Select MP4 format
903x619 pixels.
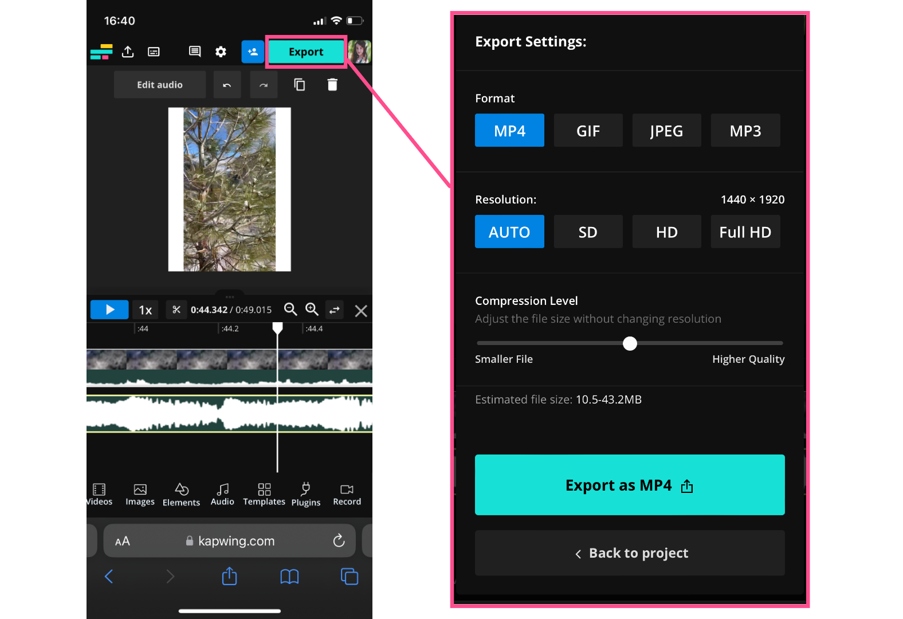[509, 130]
